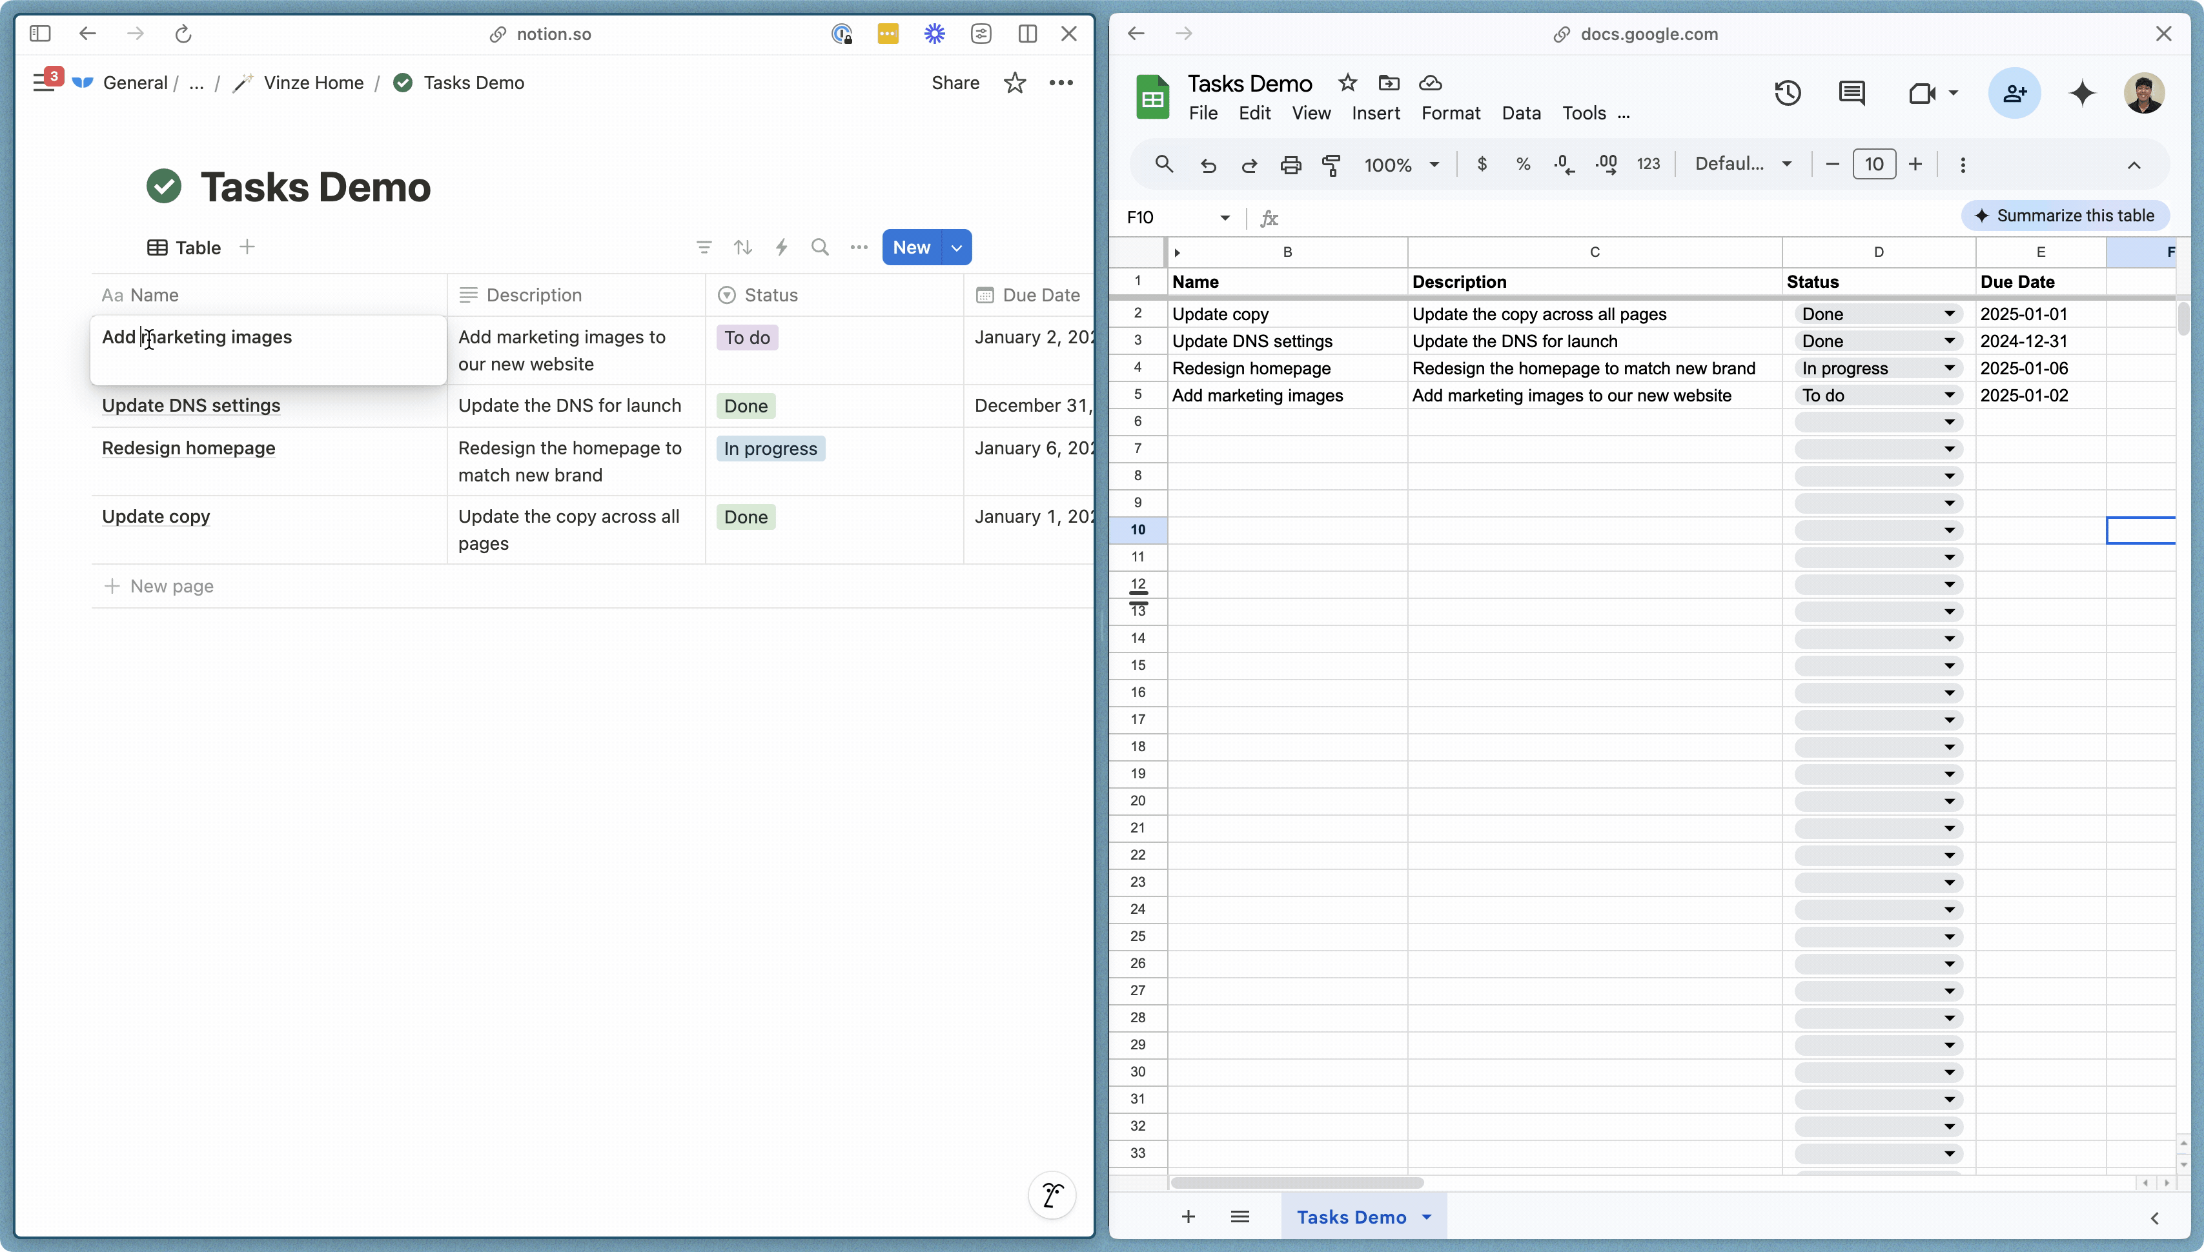The image size is (2204, 1252).
Task: Click the Share button in Notion
Action: coord(955,83)
